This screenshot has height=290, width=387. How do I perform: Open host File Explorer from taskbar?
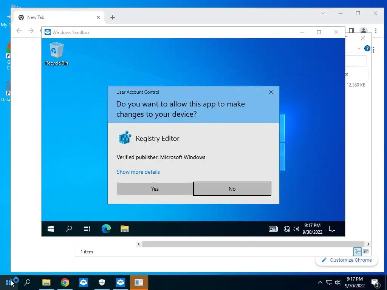click(46, 282)
